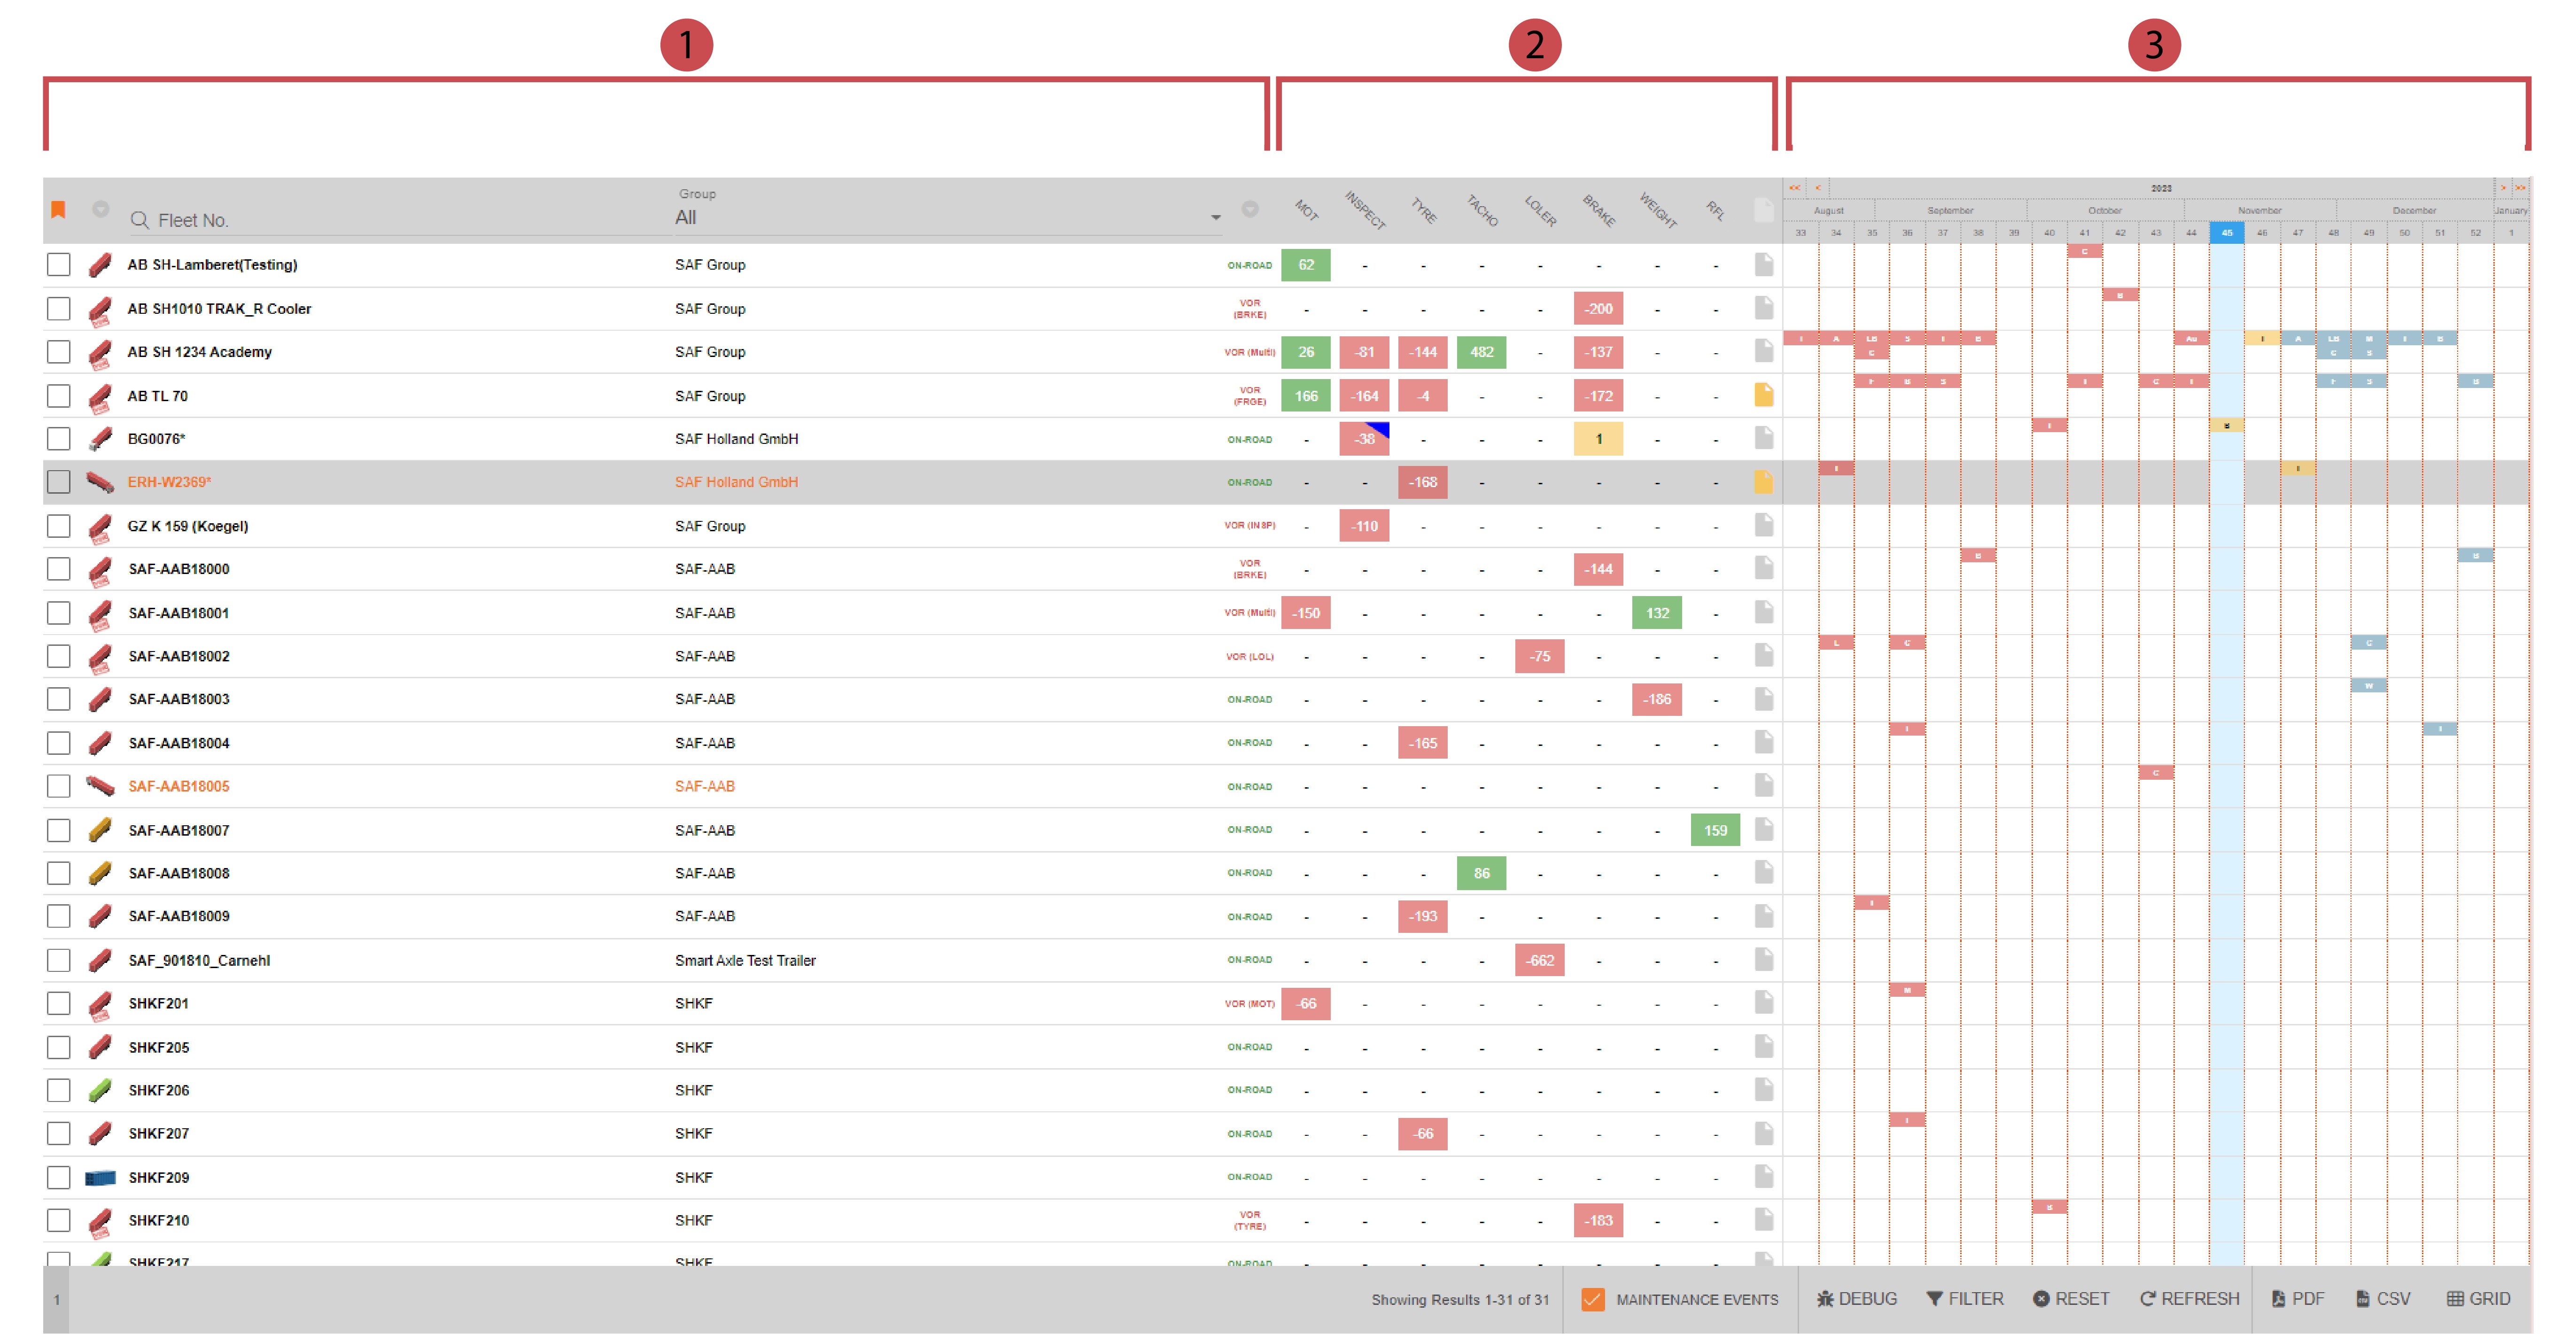Click the orange bookmark icon in header
This screenshot has width=2576, height=1334.
pos(58,210)
